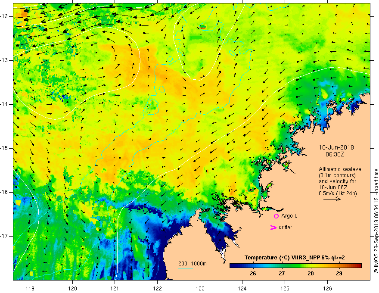Click the temperature color bar

coord(295,266)
